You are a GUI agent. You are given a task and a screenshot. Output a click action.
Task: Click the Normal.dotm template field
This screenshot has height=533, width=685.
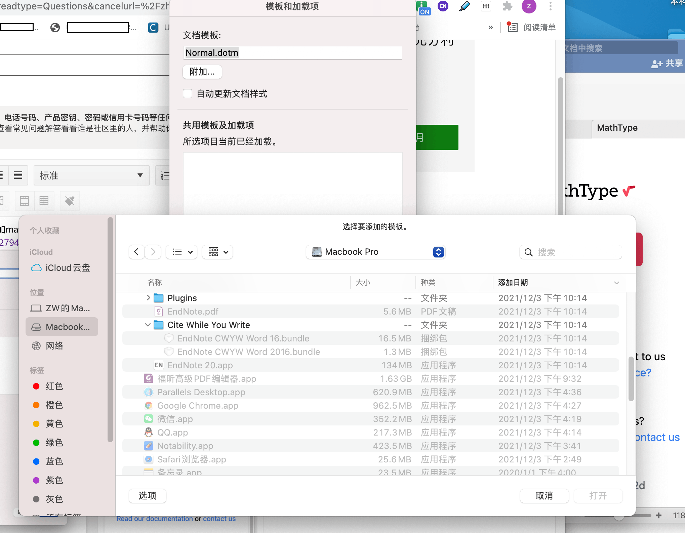[292, 53]
